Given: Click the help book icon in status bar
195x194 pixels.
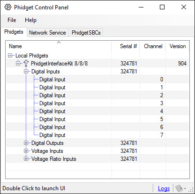Looking at the screenshot, I should (179, 188).
